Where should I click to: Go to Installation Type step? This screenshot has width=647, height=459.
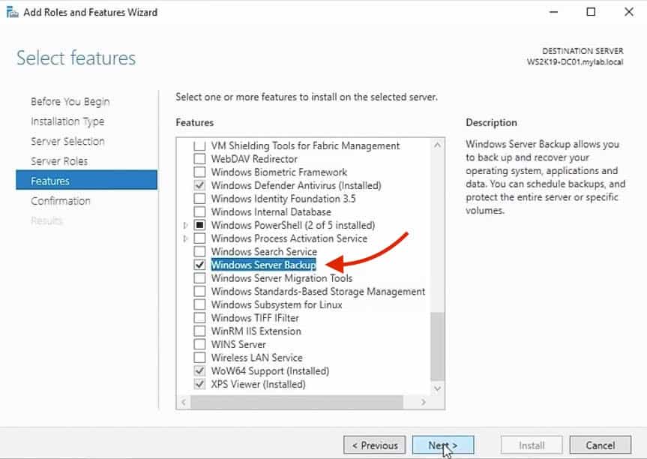click(x=67, y=121)
